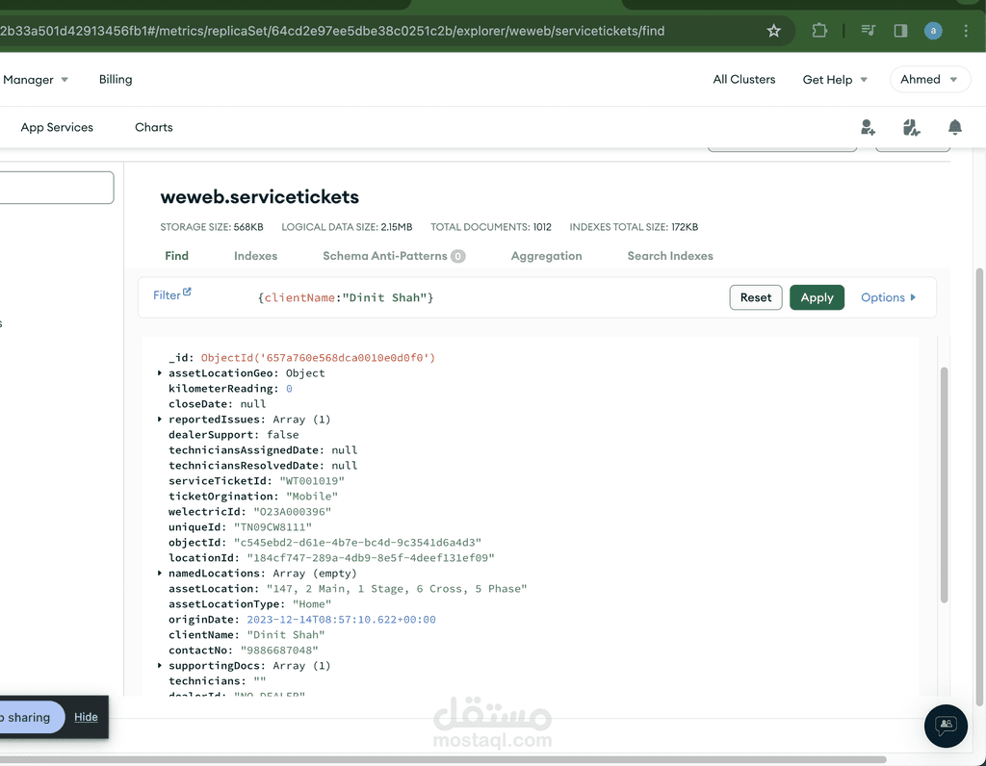Open the support chat bubble icon
Viewport: 986px width, 766px height.
[x=946, y=726]
